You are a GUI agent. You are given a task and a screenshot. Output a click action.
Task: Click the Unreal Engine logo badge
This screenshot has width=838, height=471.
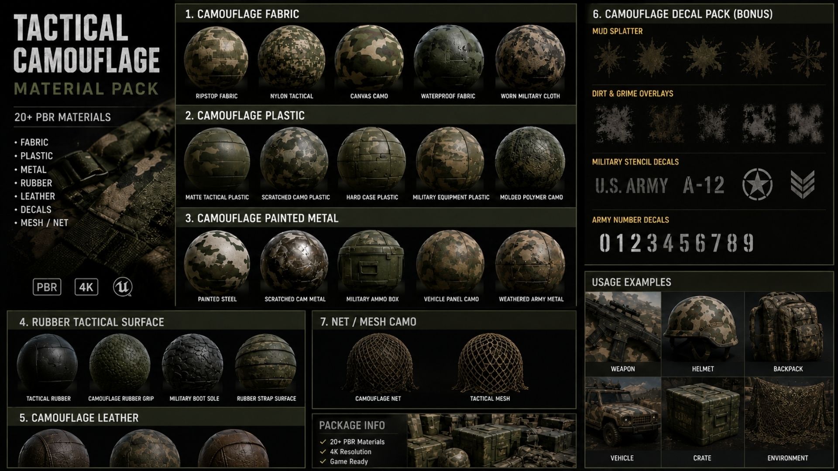pos(123,287)
